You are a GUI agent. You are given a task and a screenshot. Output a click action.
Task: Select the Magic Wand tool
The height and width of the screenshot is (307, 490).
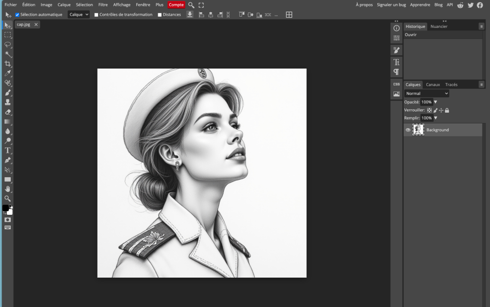(x=7, y=54)
